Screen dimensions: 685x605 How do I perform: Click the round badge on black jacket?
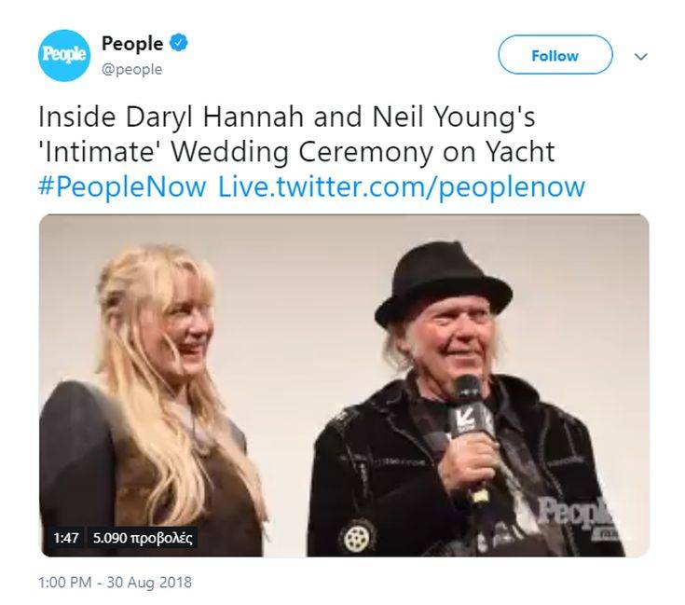[357, 538]
